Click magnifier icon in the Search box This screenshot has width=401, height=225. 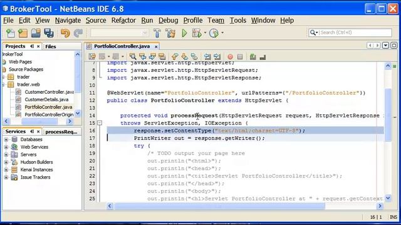(x=313, y=32)
